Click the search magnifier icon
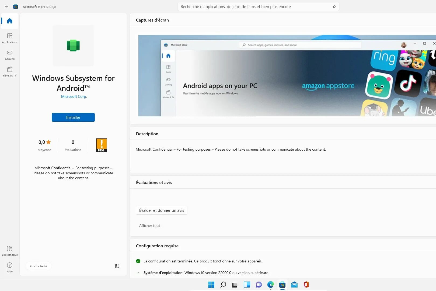 point(334,7)
